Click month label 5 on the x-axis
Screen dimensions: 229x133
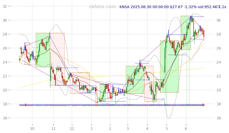(167, 129)
